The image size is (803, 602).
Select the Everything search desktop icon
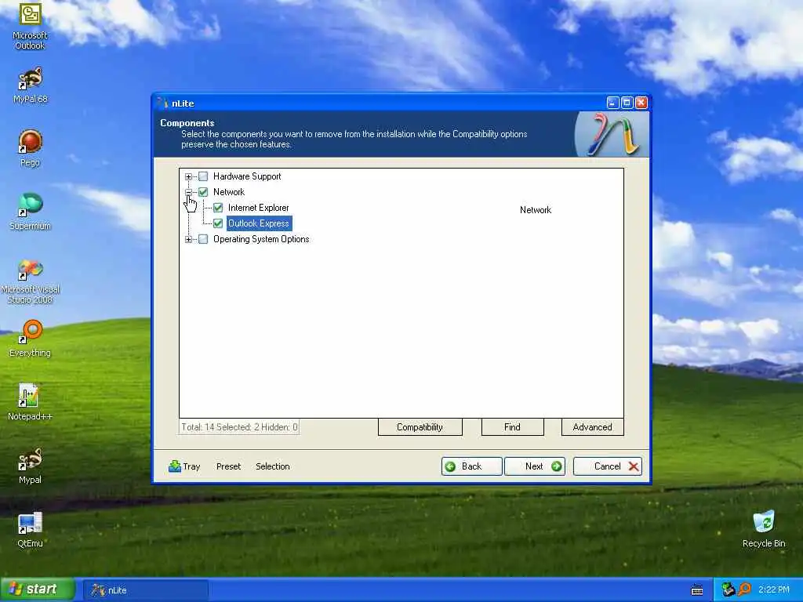[30, 339]
